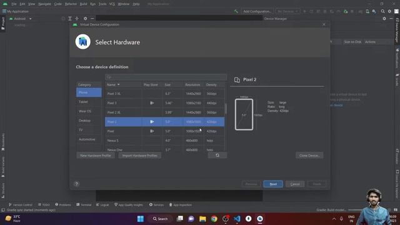Open the Project side tab
Viewport: 400px width, 225px height.
pos(2,23)
